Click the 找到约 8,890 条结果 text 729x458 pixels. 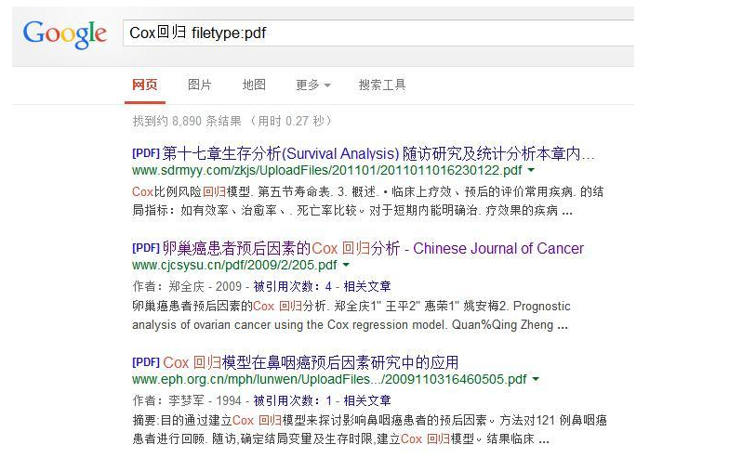(187, 121)
